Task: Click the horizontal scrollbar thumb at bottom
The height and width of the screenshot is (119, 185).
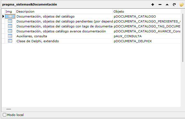Action: coord(9,109)
